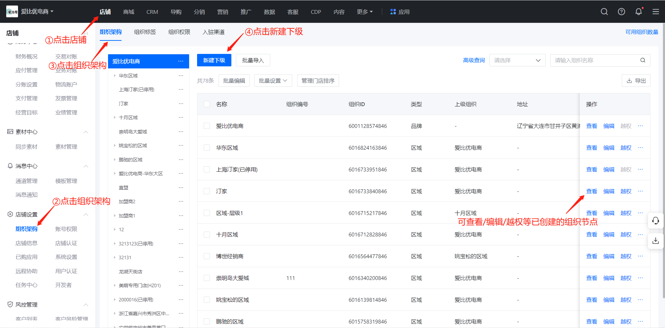Image resolution: width=665 pixels, height=328 pixels.
Task: Open more options for 直盟 tree node
Action: pos(181,187)
